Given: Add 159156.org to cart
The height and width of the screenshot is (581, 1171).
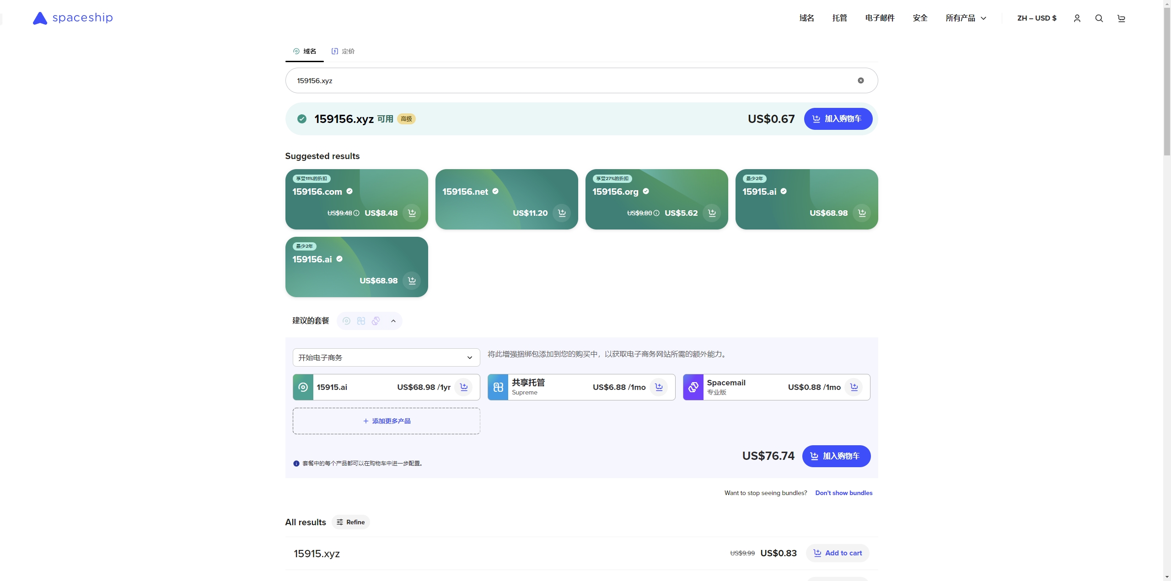Looking at the screenshot, I should [712, 213].
